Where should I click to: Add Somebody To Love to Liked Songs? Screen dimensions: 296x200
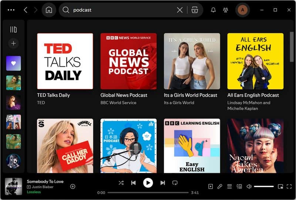click(73, 187)
